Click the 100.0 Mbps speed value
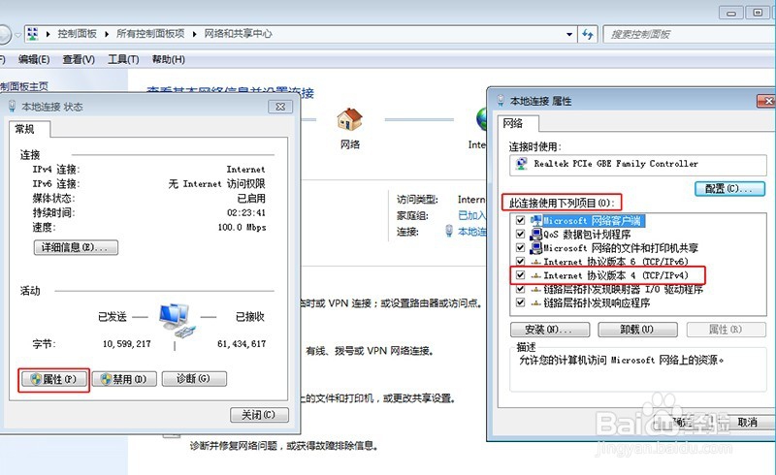776x475 pixels. (242, 228)
